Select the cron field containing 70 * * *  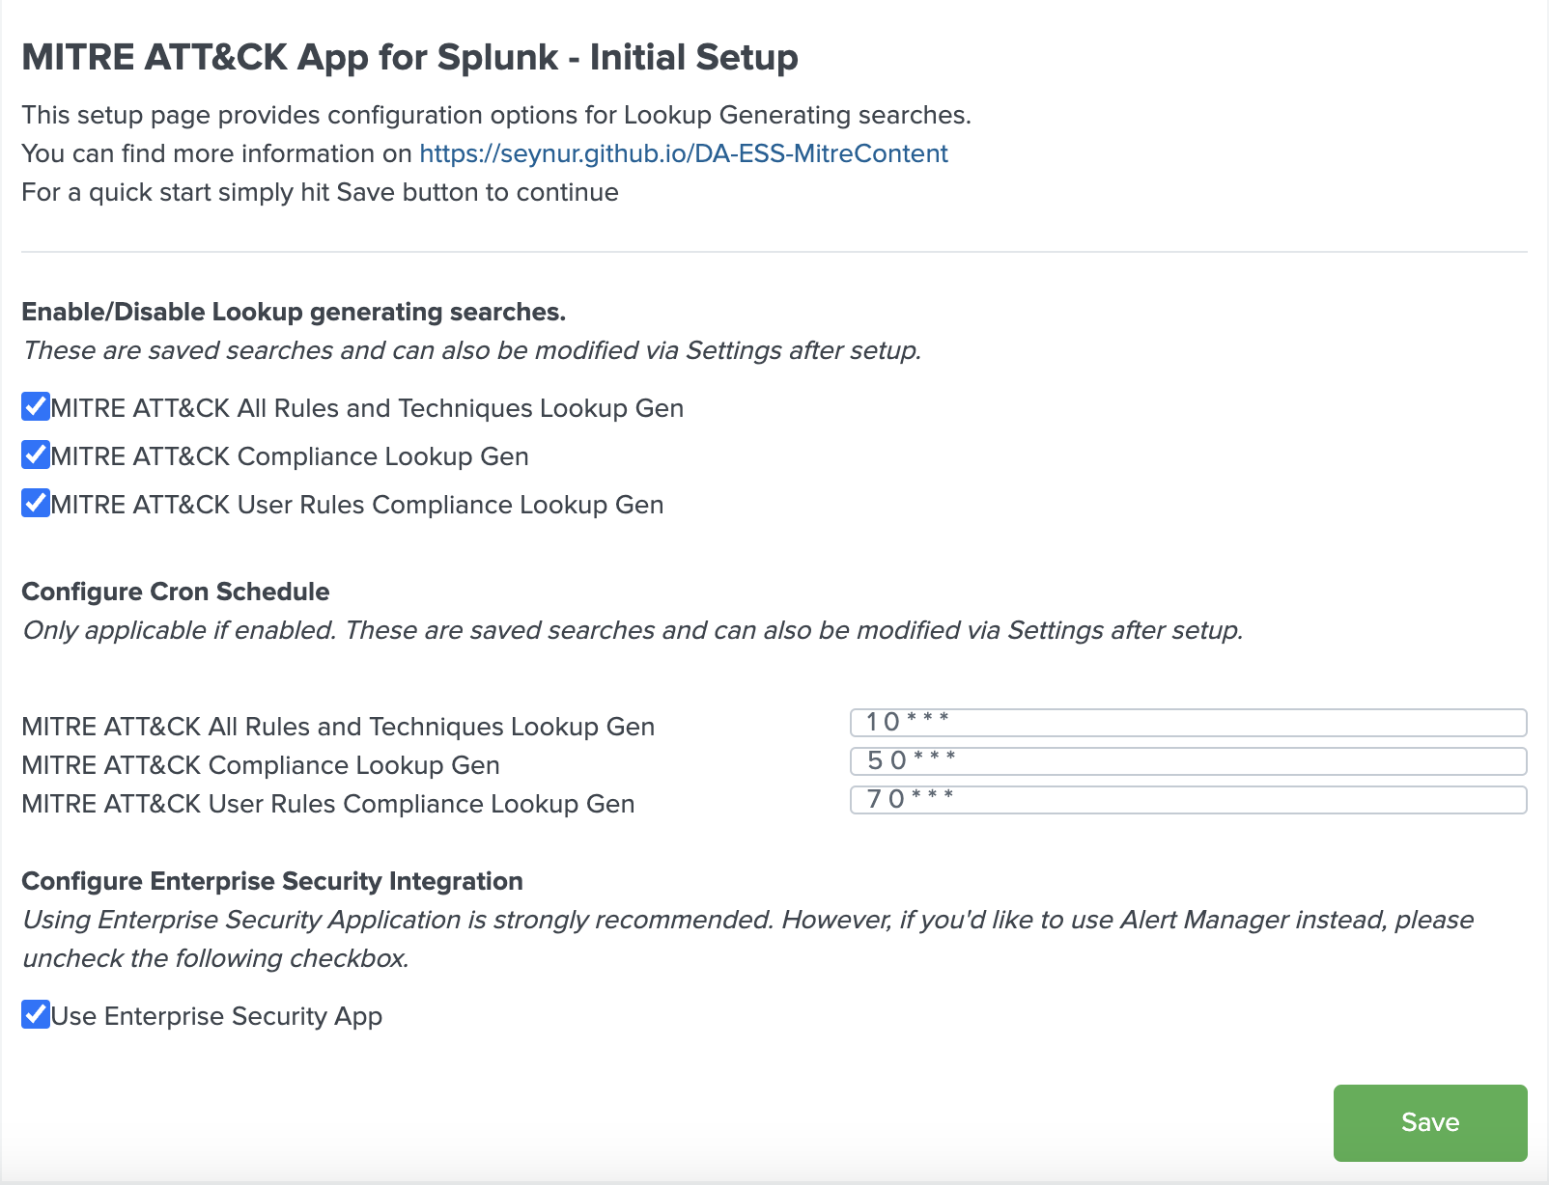[1187, 800]
